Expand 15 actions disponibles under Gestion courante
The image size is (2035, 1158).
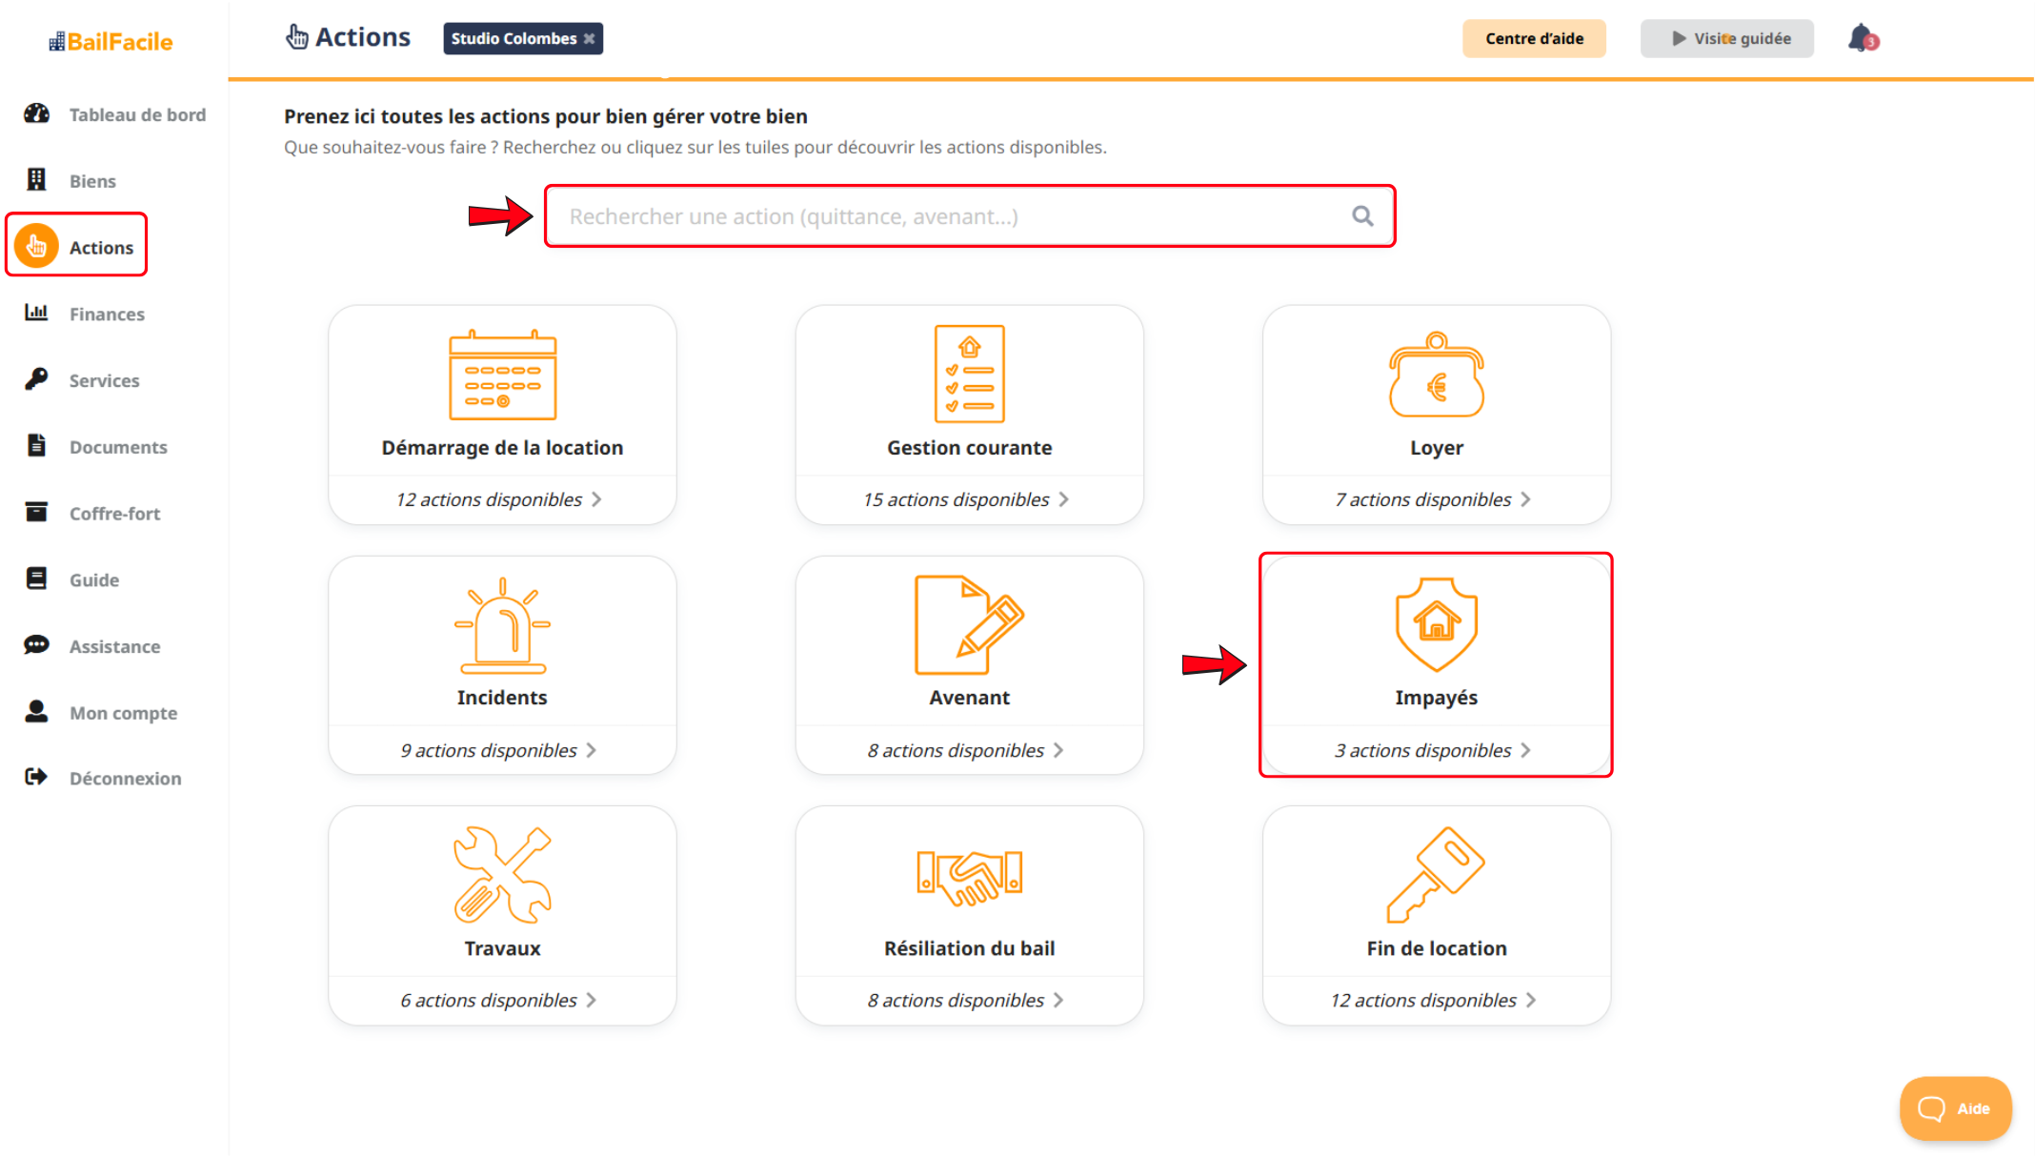(x=967, y=499)
